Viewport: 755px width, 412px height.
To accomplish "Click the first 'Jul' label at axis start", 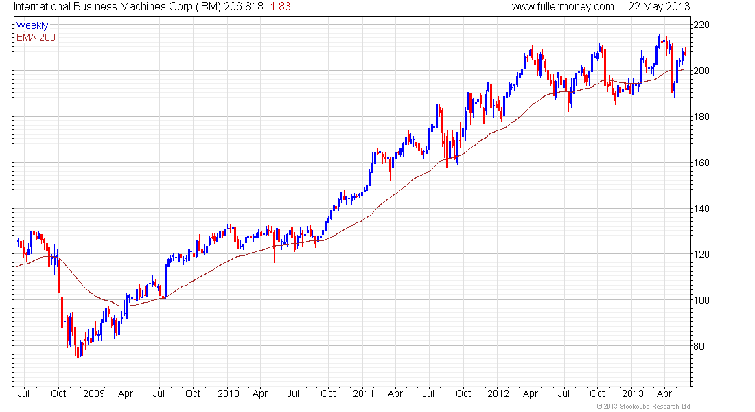I will [x=23, y=393].
